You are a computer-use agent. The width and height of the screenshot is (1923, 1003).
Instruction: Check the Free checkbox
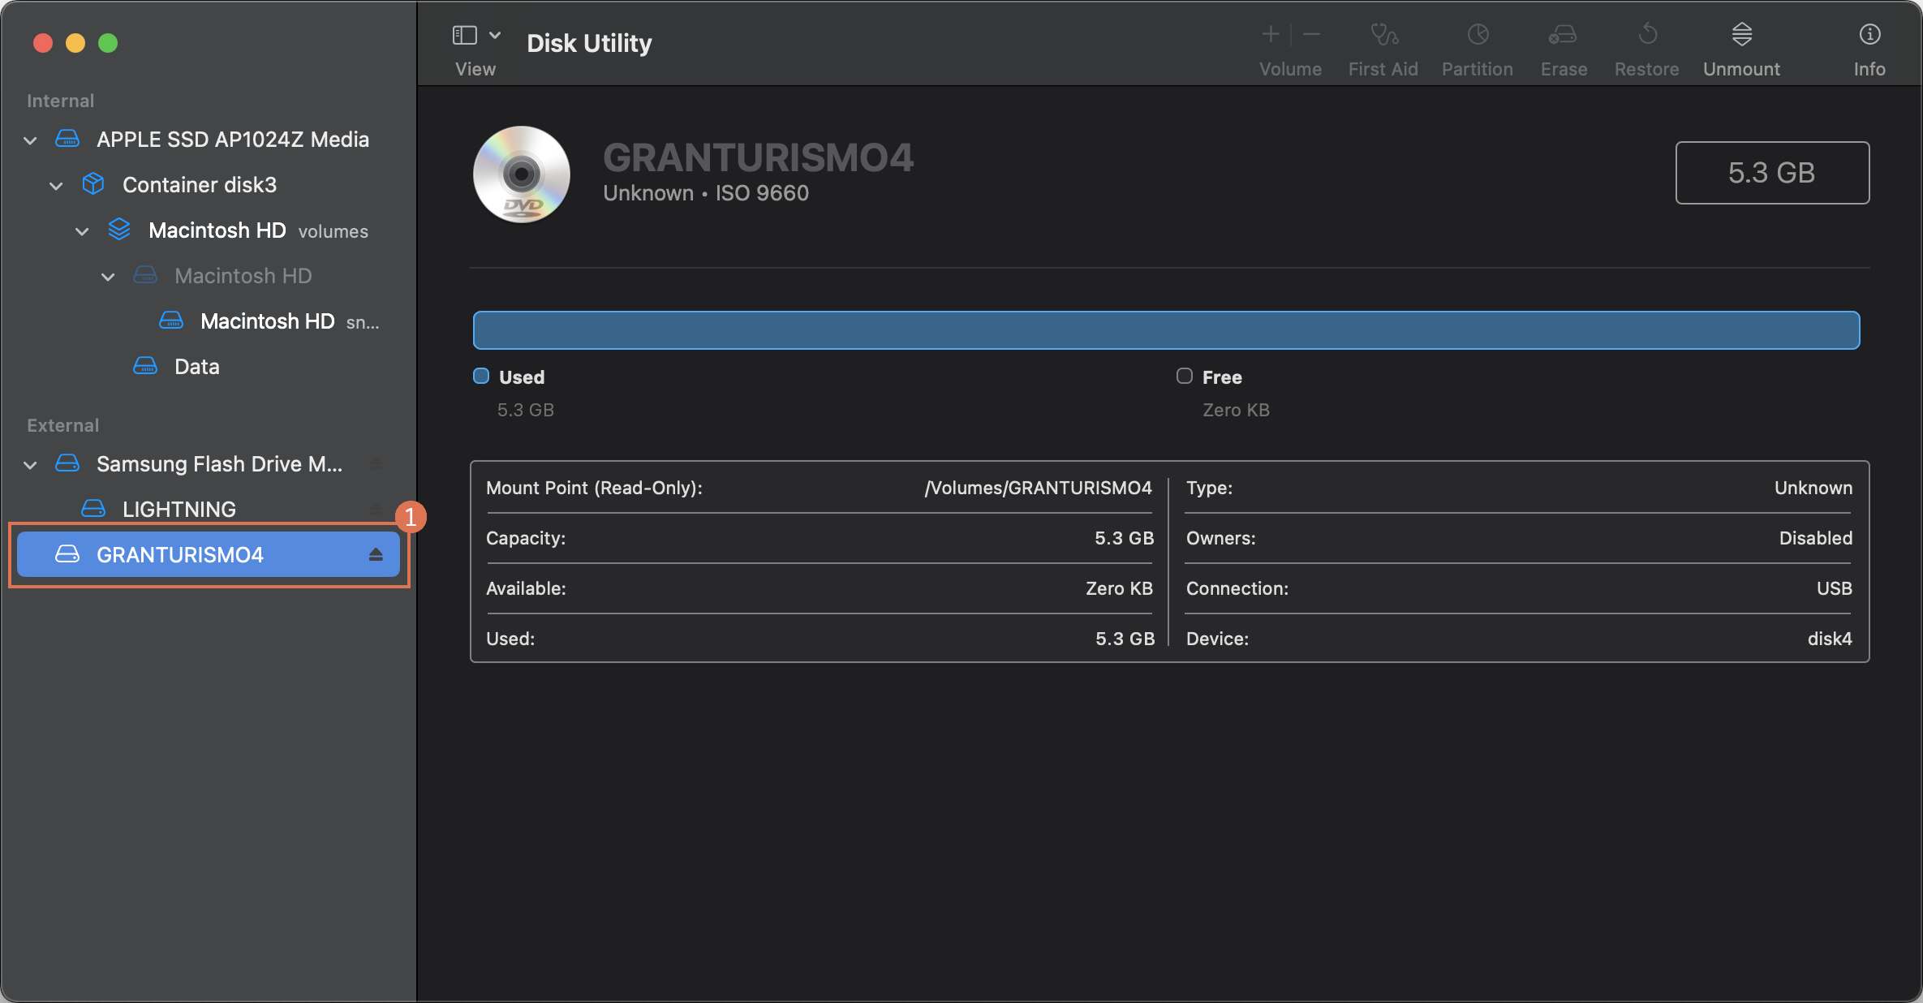point(1184,376)
